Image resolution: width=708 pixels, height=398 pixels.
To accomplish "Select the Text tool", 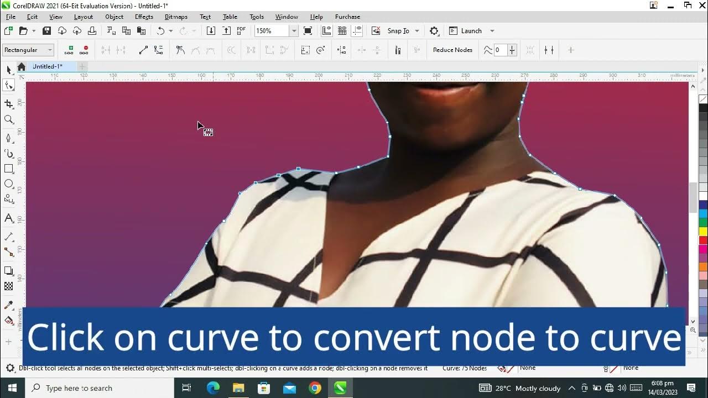I will pyautogui.click(x=8, y=218).
